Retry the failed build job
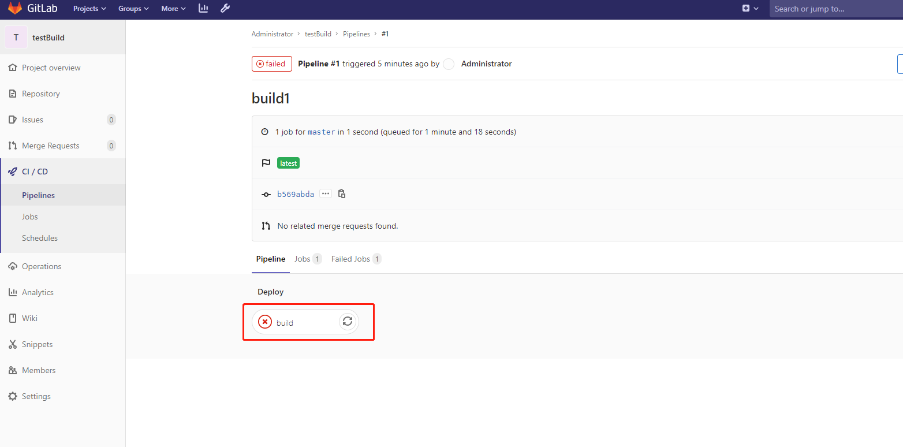The height and width of the screenshot is (447, 903). click(347, 321)
